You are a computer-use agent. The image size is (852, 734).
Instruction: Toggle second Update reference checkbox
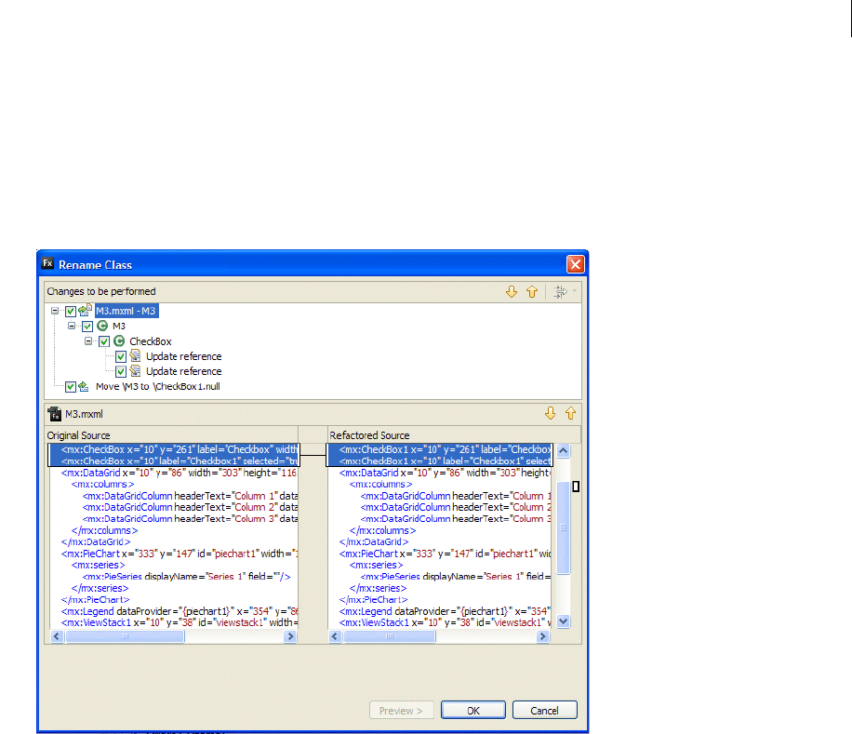point(121,371)
